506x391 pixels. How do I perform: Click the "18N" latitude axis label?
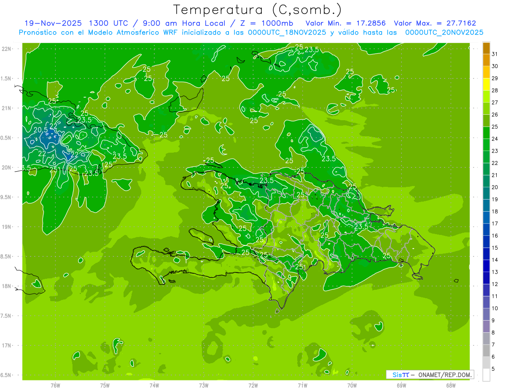(6, 286)
